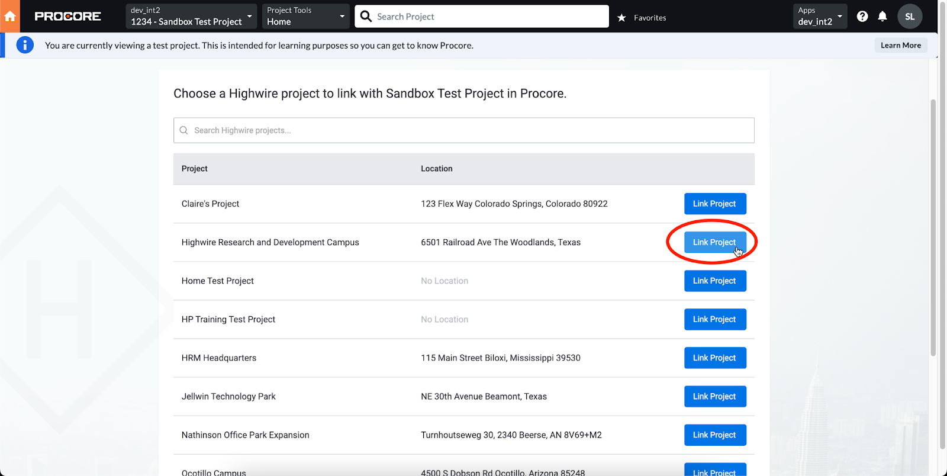Click the blue info icon in banner

tap(25, 45)
